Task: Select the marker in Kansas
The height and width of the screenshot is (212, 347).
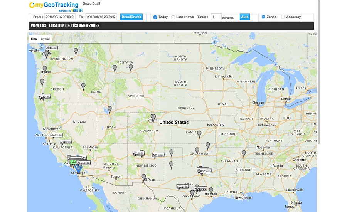Action: coord(199,134)
